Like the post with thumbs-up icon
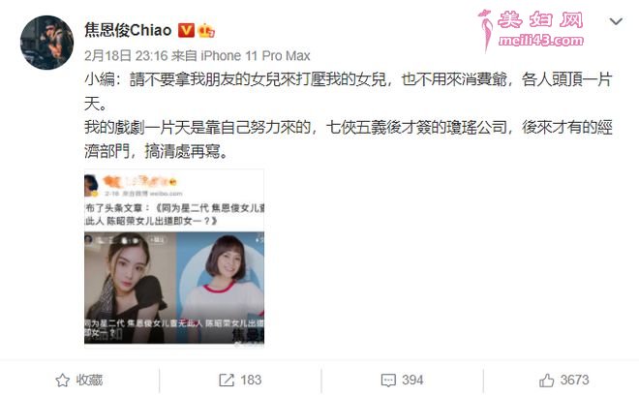The width and height of the screenshot is (639, 397). [546, 381]
